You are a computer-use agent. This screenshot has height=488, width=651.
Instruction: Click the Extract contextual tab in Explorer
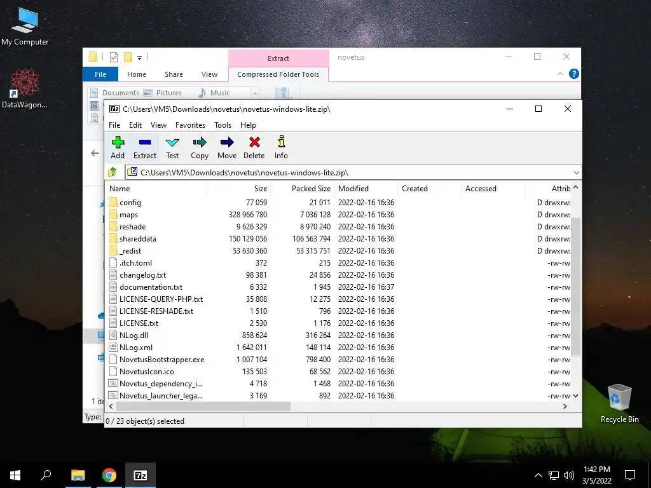[x=278, y=58]
